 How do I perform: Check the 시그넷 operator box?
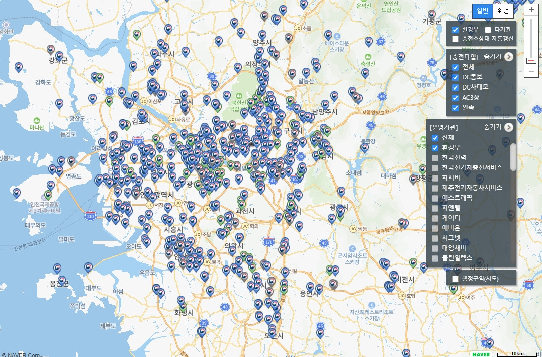click(x=435, y=238)
